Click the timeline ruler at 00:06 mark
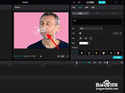Image resolution: width=125 pixels, height=93 pixels. (x=42, y=65)
